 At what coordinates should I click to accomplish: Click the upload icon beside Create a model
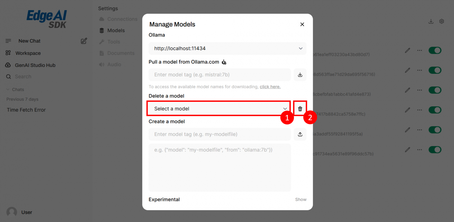tap(300, 134)
